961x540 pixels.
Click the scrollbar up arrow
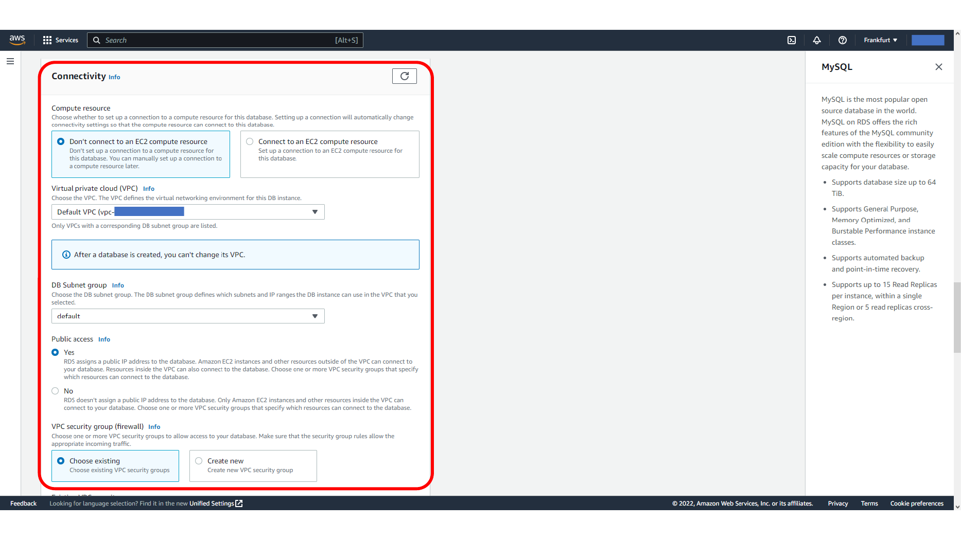tap(957, 33)
